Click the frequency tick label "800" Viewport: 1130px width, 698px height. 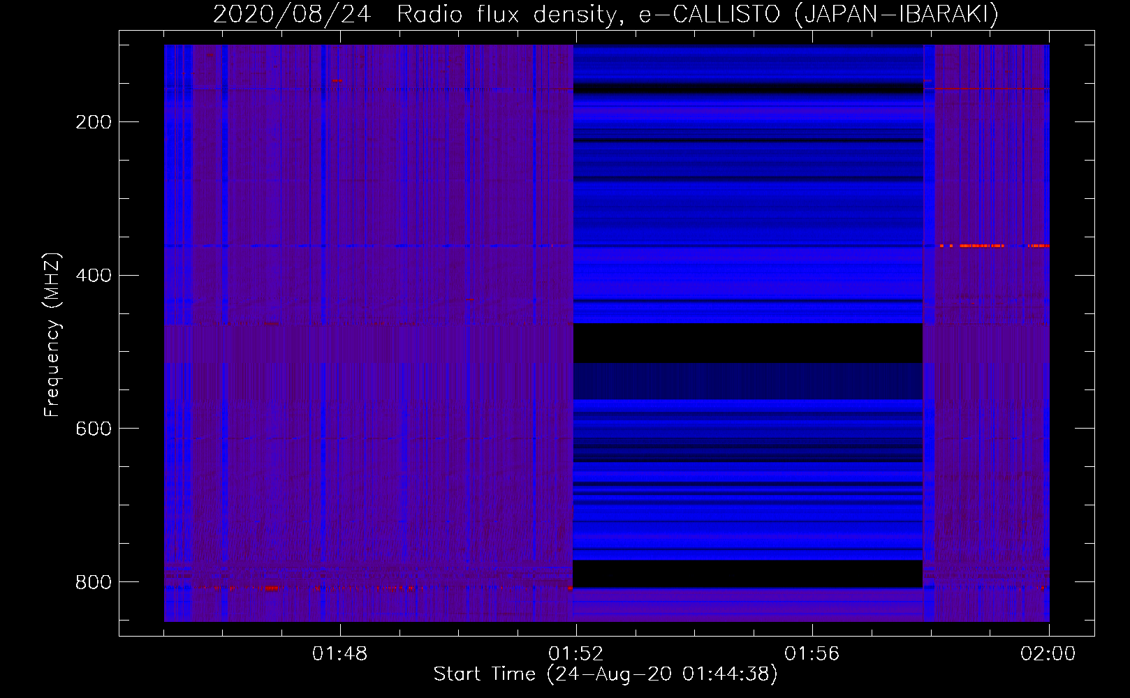tap(94, 582)
